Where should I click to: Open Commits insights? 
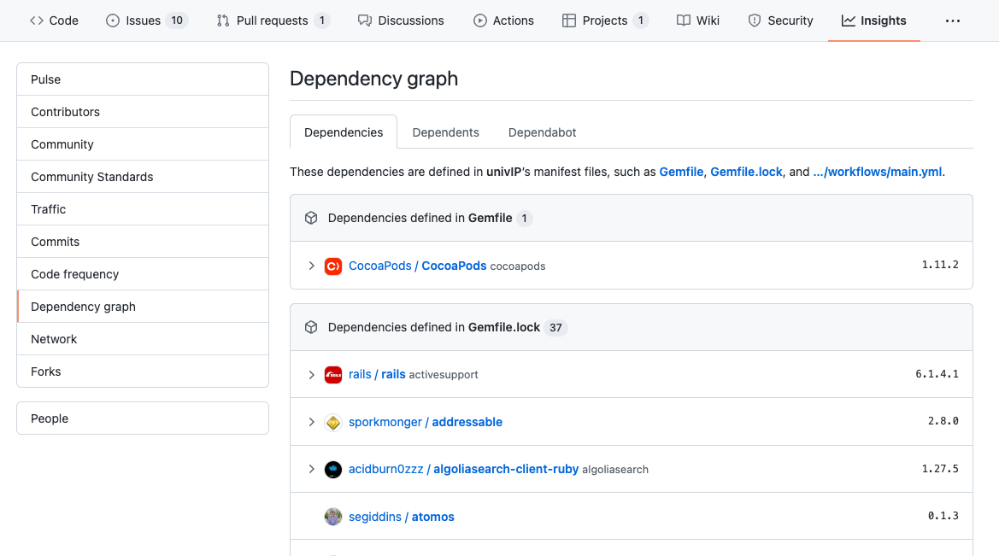click(143, 242)
